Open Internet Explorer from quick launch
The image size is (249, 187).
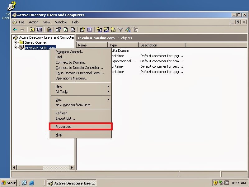click(31, 183)
